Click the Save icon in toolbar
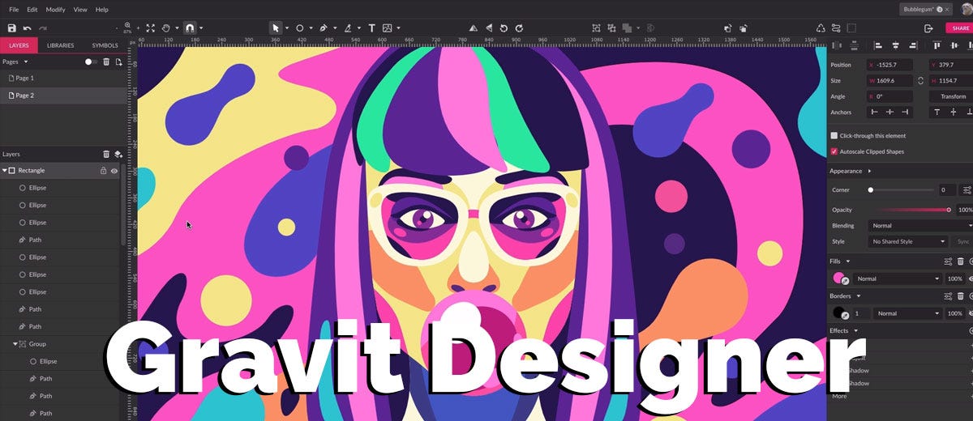973x421 pixels. (11, 28)
